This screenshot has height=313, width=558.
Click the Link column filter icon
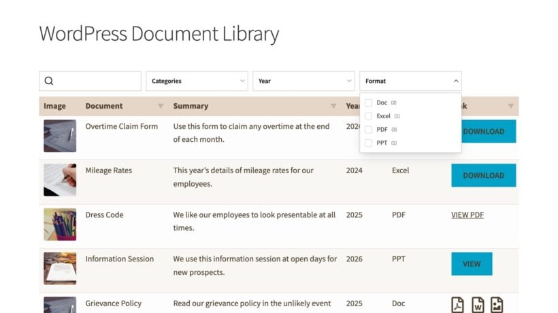click(510, 106)
